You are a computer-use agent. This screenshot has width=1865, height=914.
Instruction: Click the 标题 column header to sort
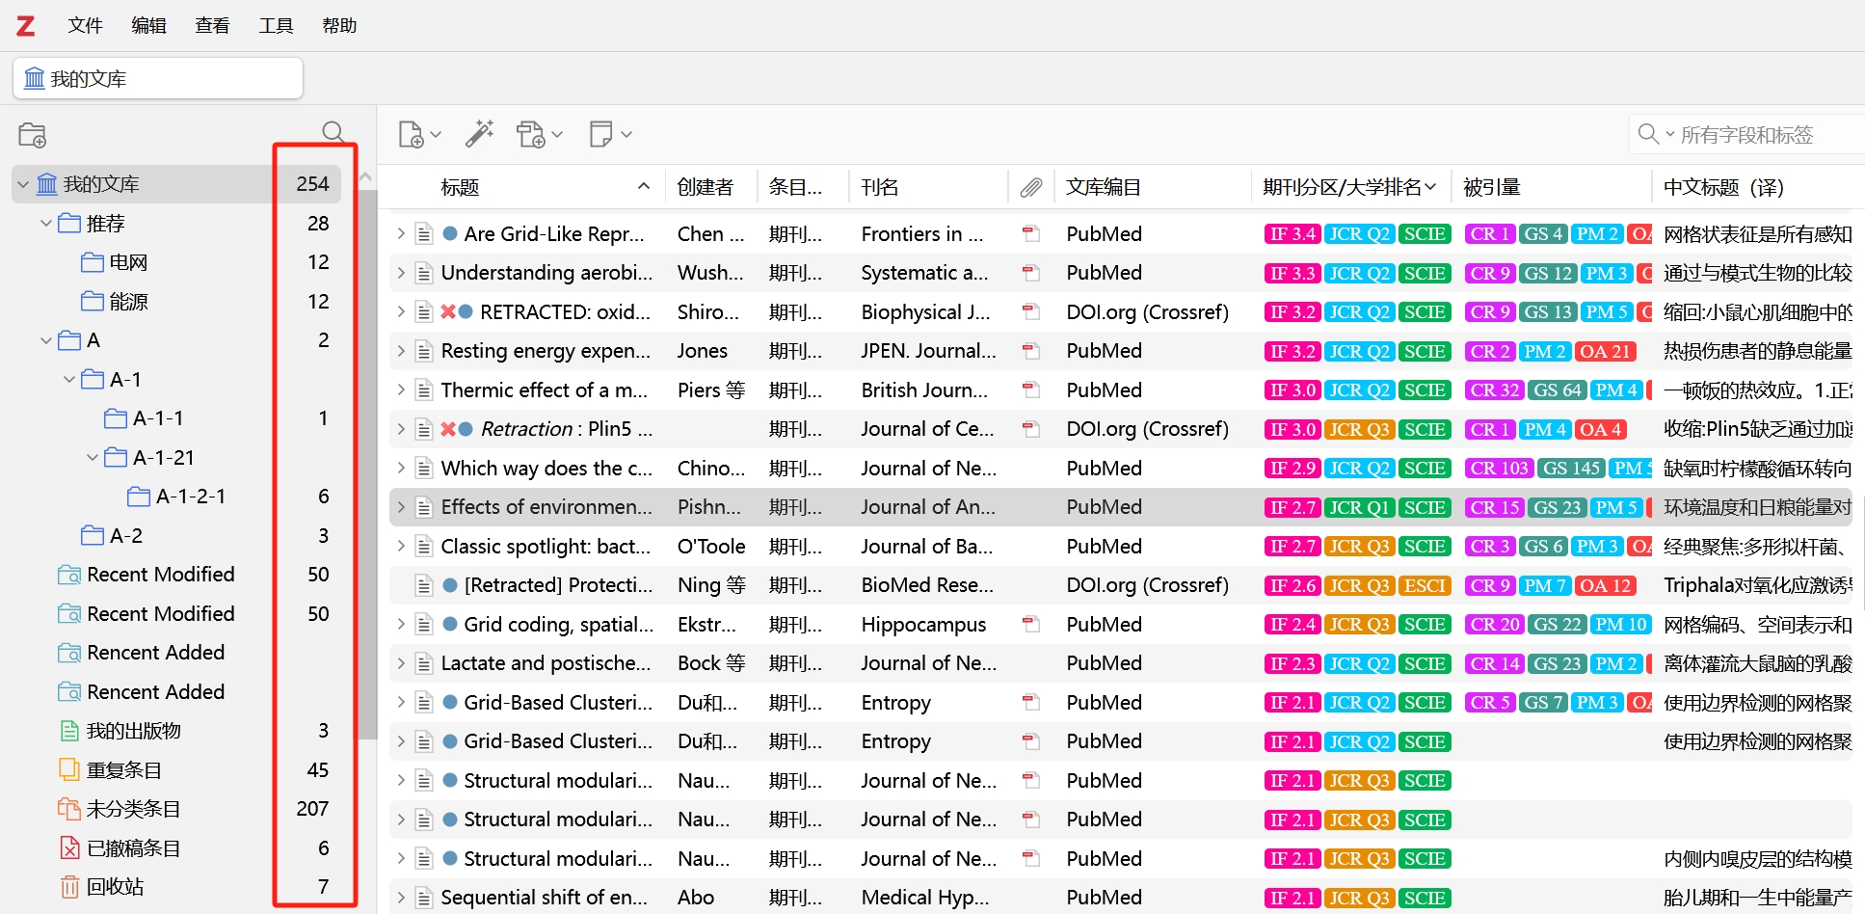pyautogui.click(x=460, y=186)
